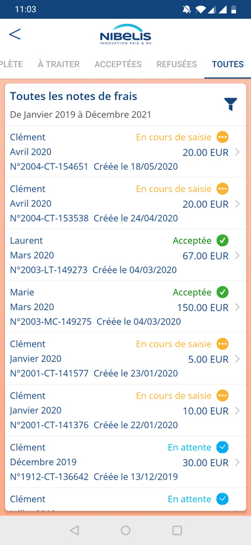The width and height of the screenshot is (251, 545).
Task: Open expense note N°2004-CT-153538
Action: [x=125, y=203]
